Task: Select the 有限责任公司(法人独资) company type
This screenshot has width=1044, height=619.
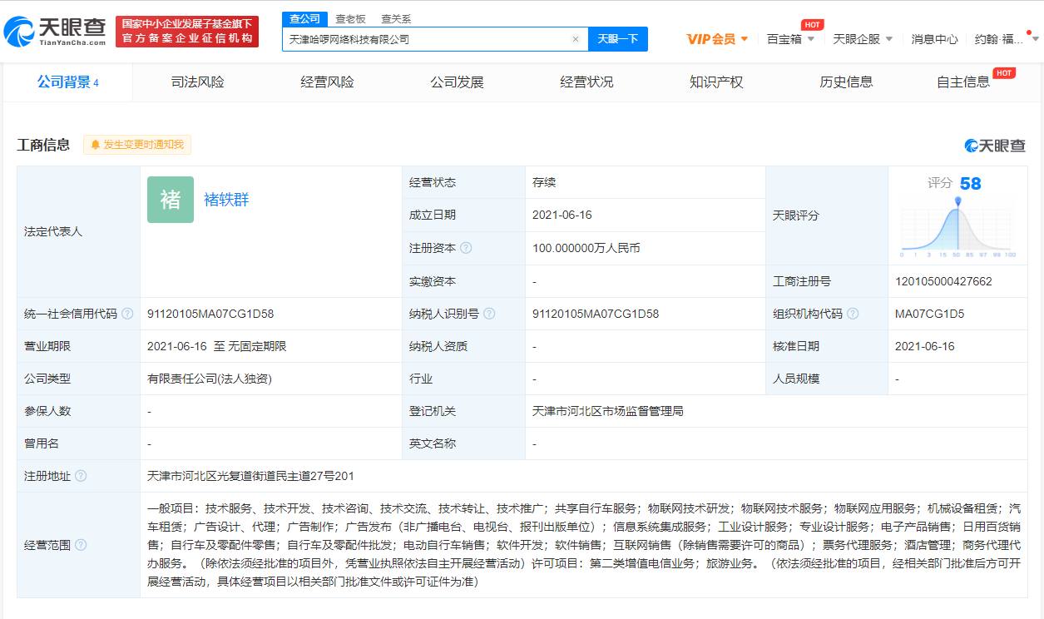Action: coord(210,379)
